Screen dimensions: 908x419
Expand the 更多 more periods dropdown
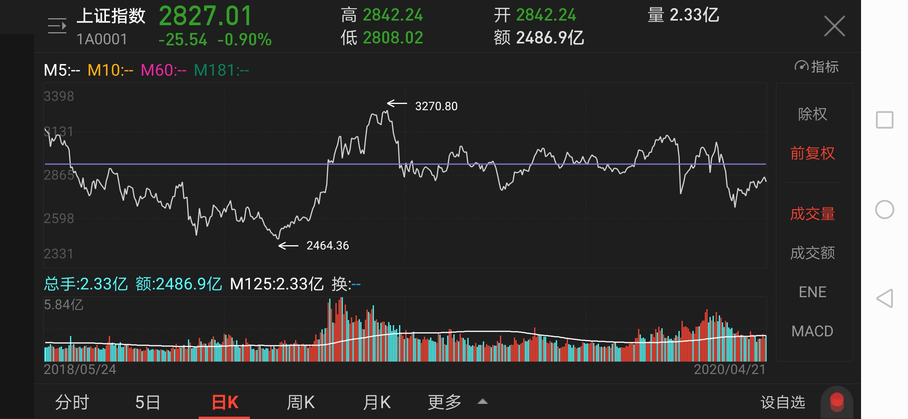445,402
